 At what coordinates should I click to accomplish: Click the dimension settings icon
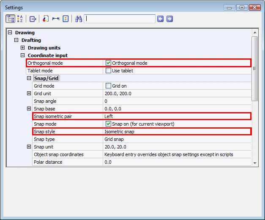click(55, 19)
